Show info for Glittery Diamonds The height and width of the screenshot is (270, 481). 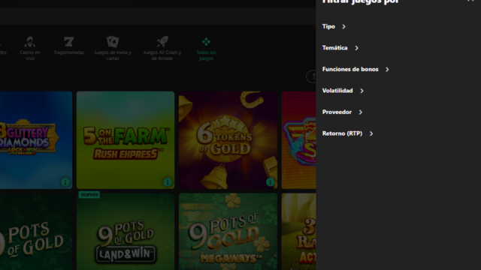[x=65, y=182]
